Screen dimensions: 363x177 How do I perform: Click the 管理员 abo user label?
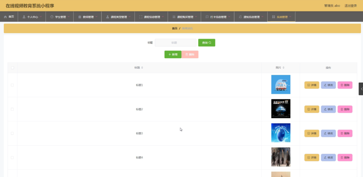click(332, 6)
